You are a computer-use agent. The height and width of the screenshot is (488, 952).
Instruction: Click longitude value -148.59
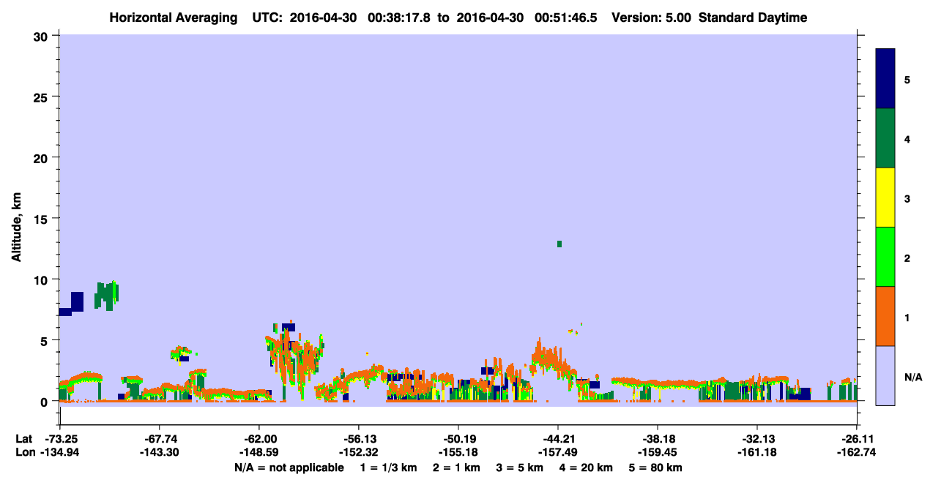coord(259,451)
